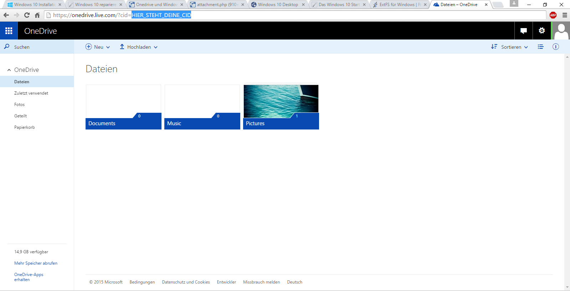The height and width of the screenshot is (291, 570).
Task: Click the browser forward arrow
Action: pos(16,15)
